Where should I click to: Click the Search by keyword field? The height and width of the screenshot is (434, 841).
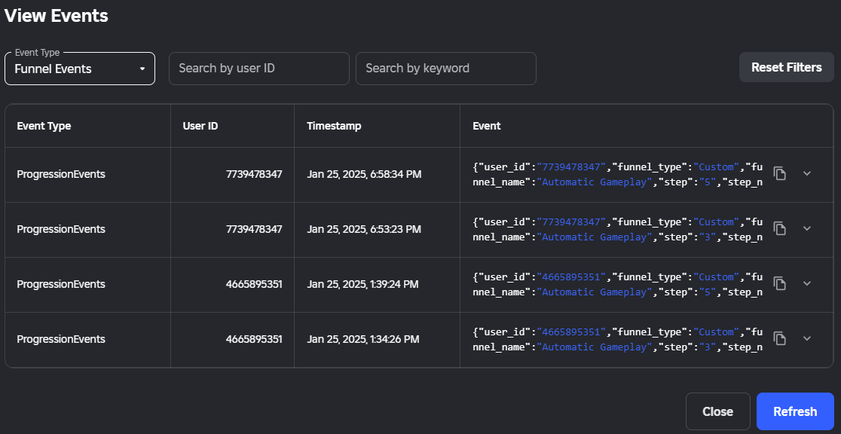[445, 69]
